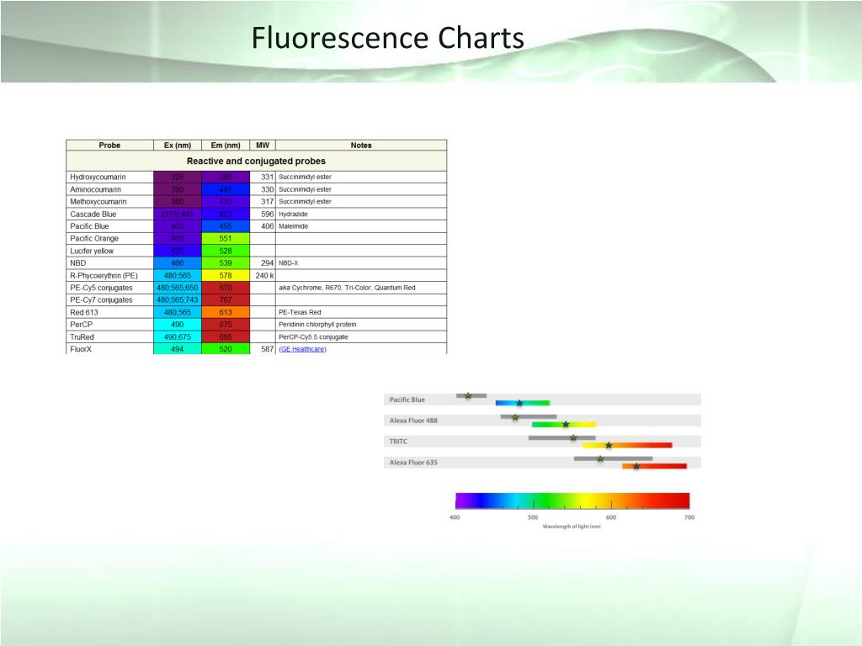
Task: Click the yellow 578 emission cell
Action: [x=226, y=275]
